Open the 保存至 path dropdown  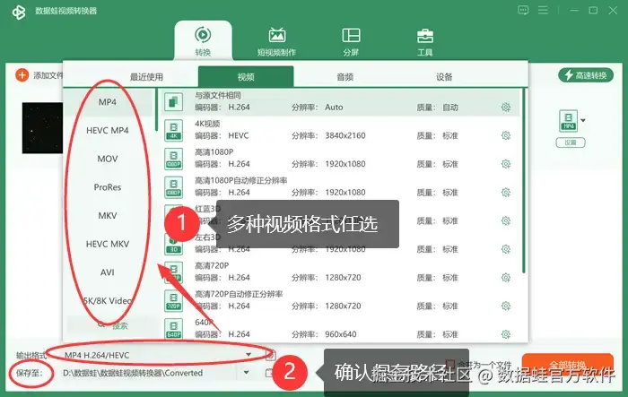click(246, 373)
